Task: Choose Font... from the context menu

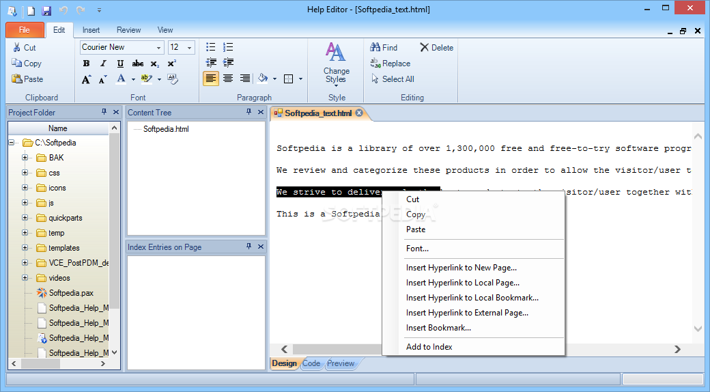Action: click(x=474, y=249)
